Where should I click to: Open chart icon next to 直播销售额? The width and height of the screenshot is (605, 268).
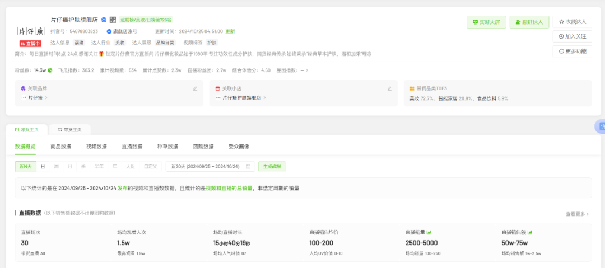click(x=529, y=232)
